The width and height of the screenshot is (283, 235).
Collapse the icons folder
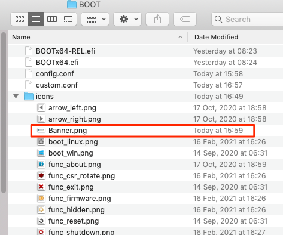(16, 97)
